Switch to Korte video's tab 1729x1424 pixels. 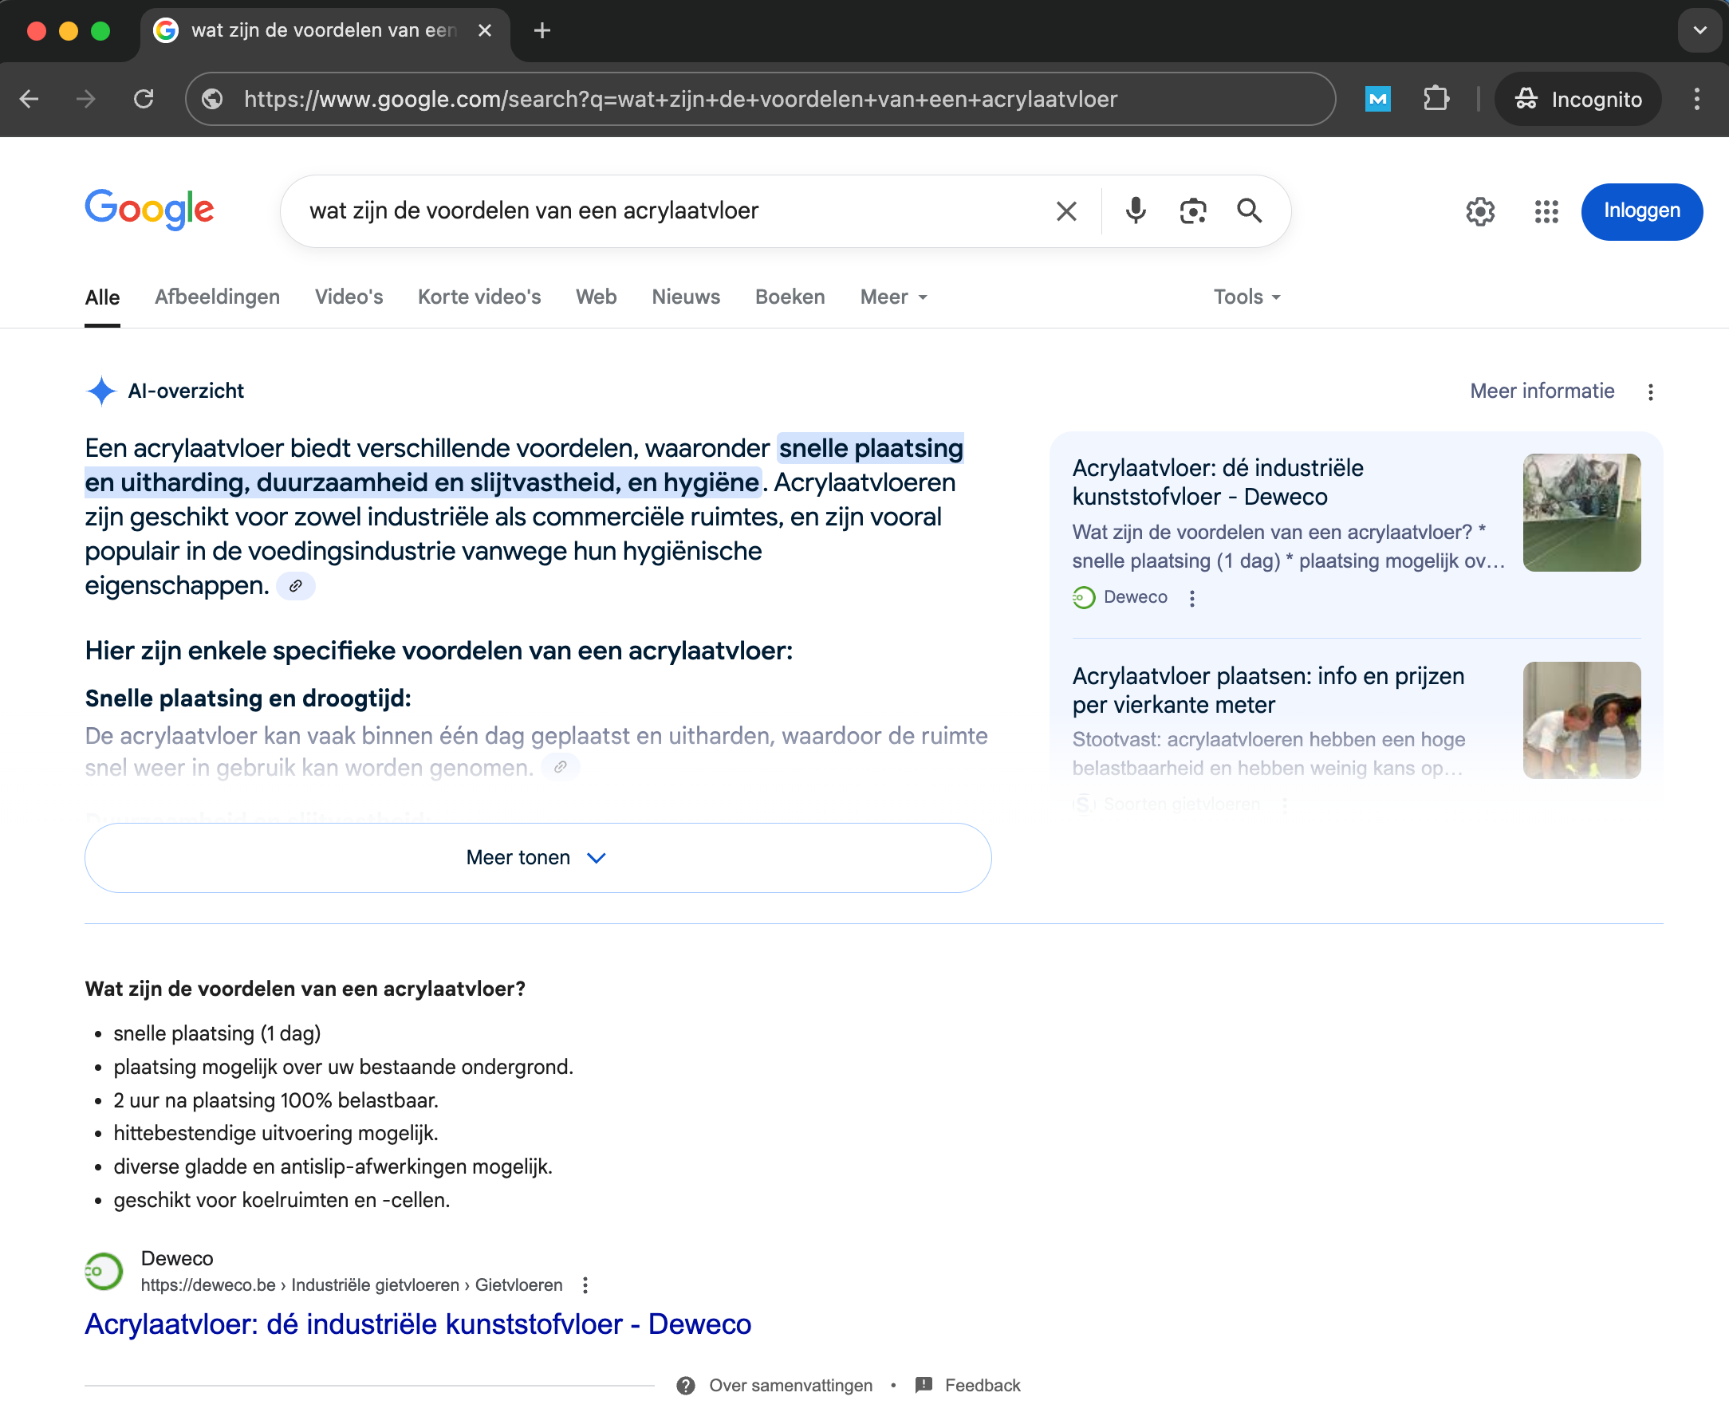coord(479,297)
